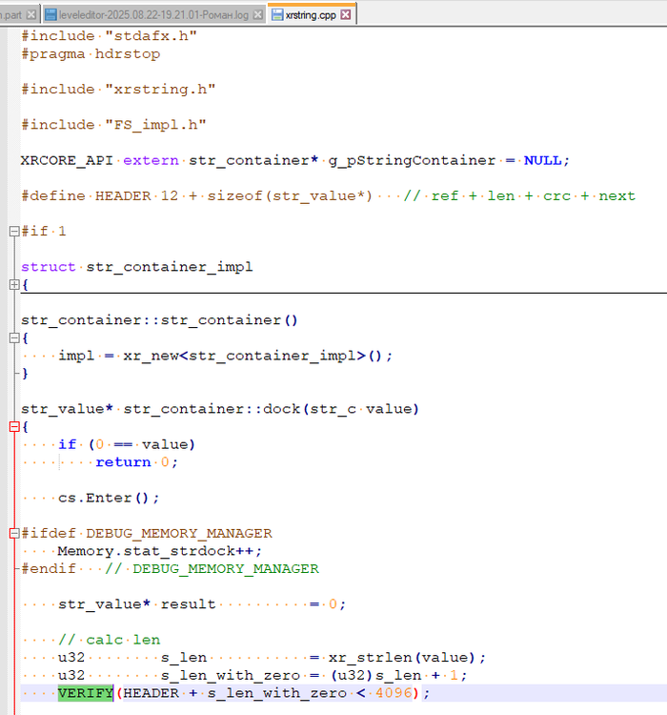This screenshot has height=715, width=667.
Task: Collapse the #ifdef DEBUG_MEMORY_MANAGER fold
Action: pos(14,534)
